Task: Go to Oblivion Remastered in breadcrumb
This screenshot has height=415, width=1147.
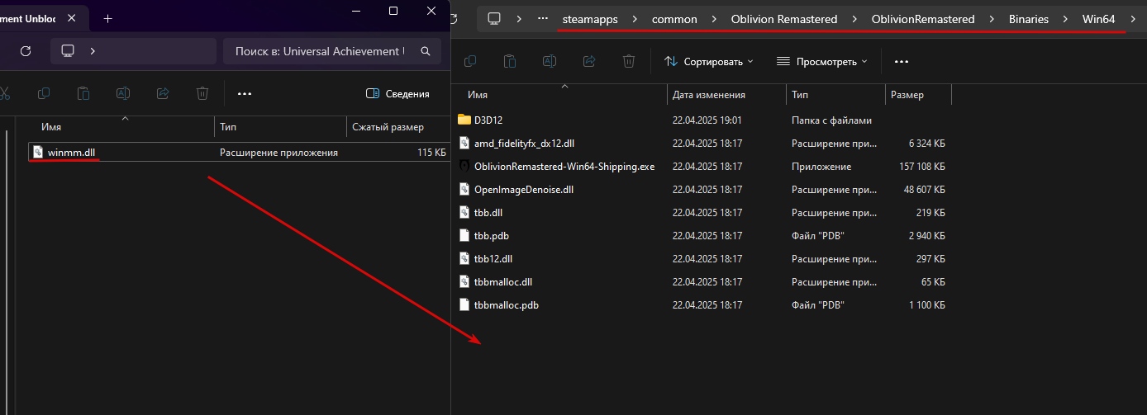Action: (784, 18)
